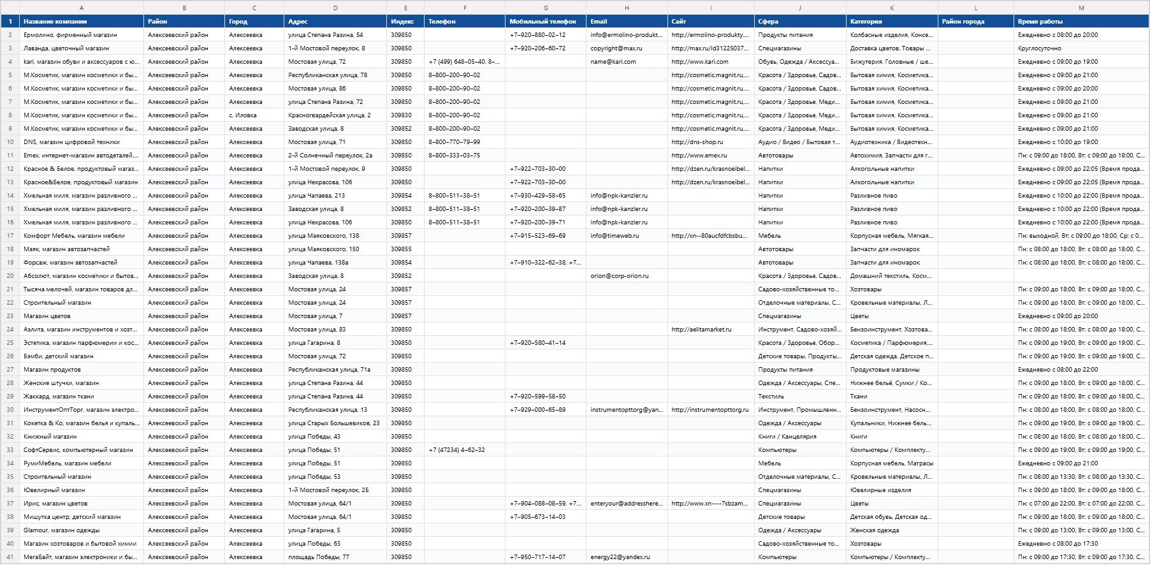This screenshot has width=1150, height=575.
Task: Click the 'Адрес' header cell
Action: click(335, 21)
